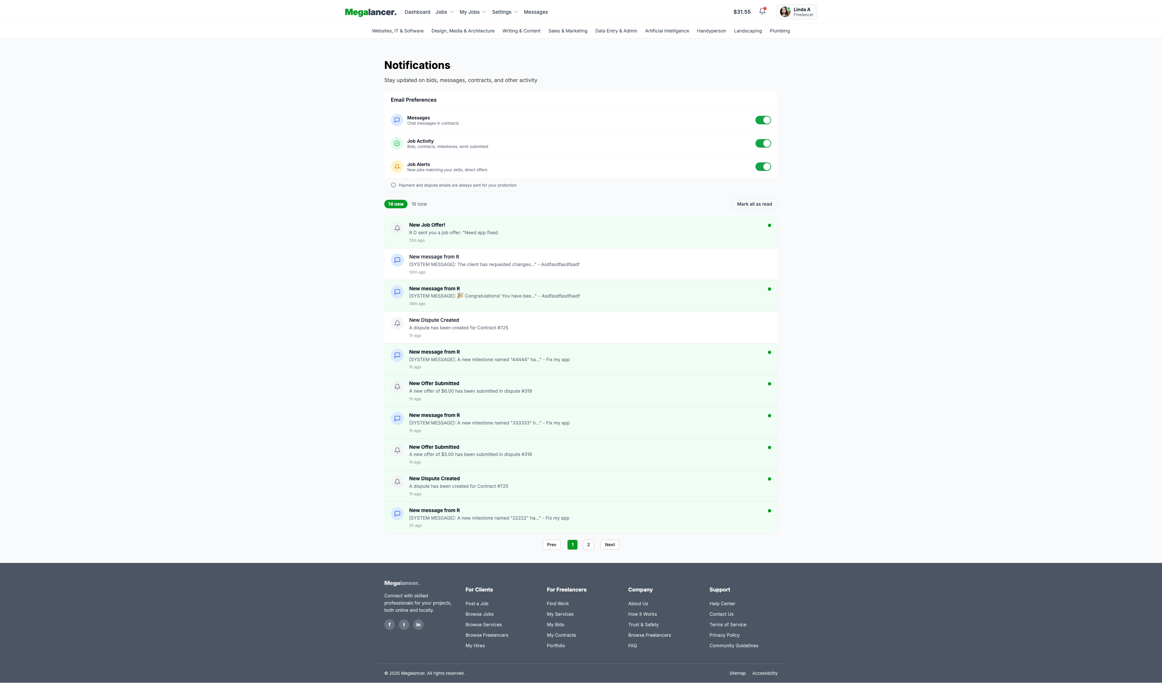Open Help Center link in footer
The height and width of the screenshot is (683, 1162).
pos(722,604)
